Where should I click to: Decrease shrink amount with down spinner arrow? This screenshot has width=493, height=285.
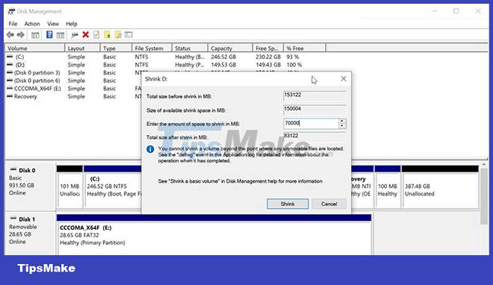342,126
